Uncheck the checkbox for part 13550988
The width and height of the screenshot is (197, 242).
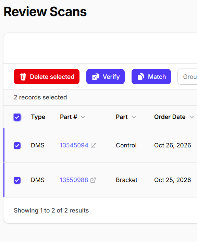(x=17, y=180)
